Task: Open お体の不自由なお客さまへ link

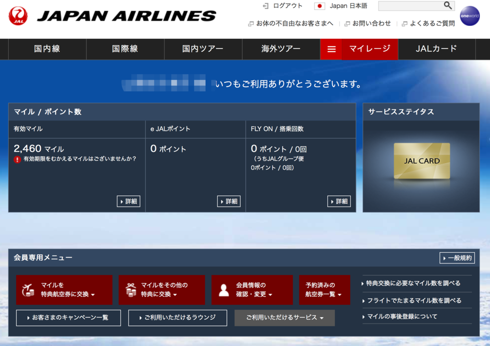Action: [x=295, y=23]
